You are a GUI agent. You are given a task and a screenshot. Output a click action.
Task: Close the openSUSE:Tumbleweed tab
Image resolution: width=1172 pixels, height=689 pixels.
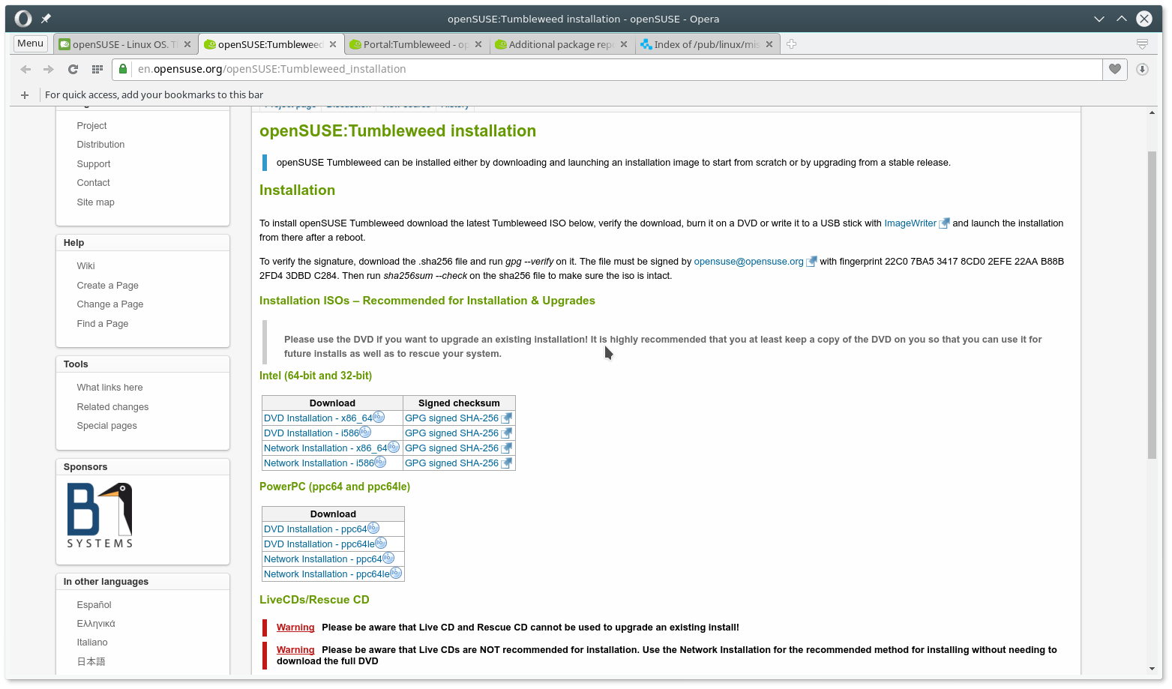333,44
